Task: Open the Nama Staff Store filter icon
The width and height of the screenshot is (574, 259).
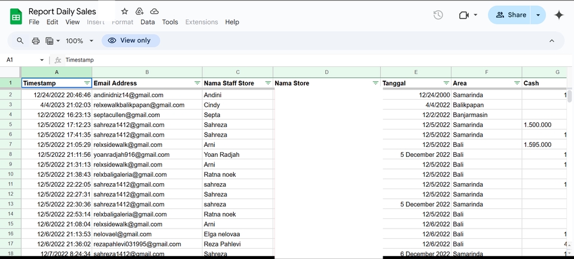Action: pos(268,84)
